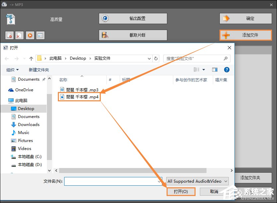Toggle the preview pane icon
The height and width of the screenshot is (203, 277).
point(215,70)
